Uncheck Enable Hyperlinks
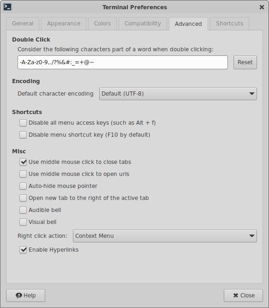Screen dimensions: 269x308 [x=23, y=250]
